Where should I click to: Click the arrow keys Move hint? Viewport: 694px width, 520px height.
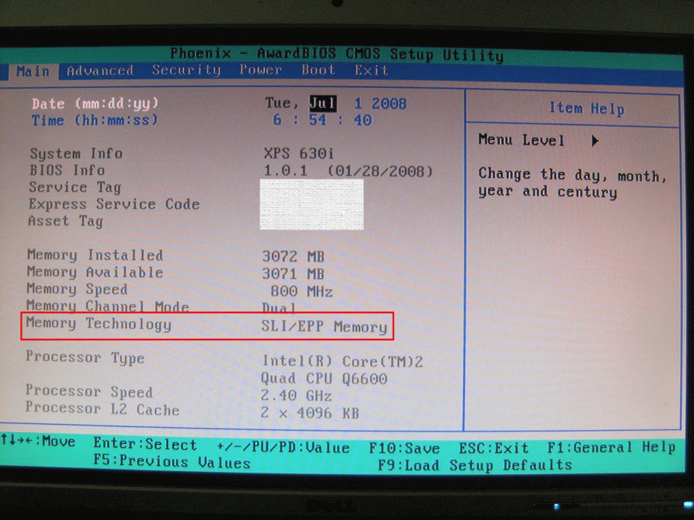pos(38,441)
